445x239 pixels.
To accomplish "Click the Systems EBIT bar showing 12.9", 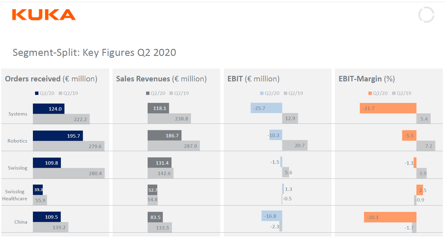I will coord(290,118).
